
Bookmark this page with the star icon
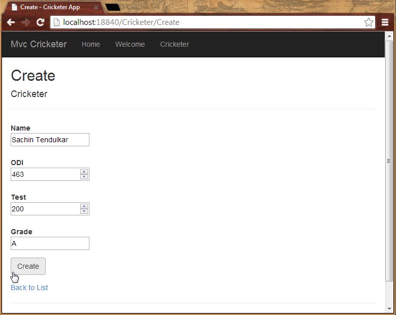click(x=369, y=22)
